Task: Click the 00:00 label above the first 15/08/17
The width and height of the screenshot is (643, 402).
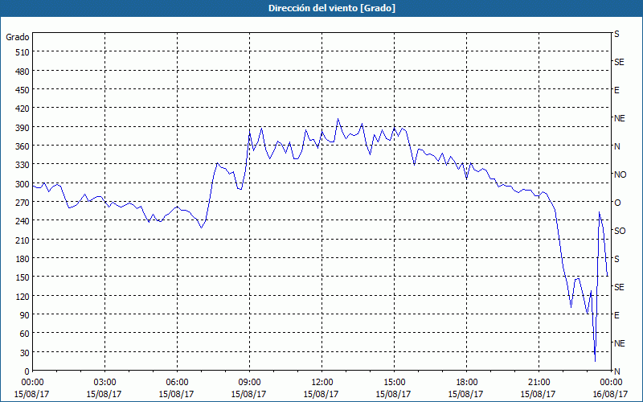Action: pyautogui.click(x=32, y=383)
